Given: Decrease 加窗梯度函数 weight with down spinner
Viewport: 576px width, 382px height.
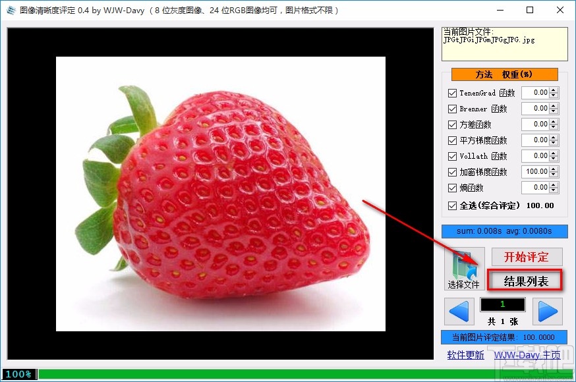Looking at the screenshot, I should click(x=554, y=175).
